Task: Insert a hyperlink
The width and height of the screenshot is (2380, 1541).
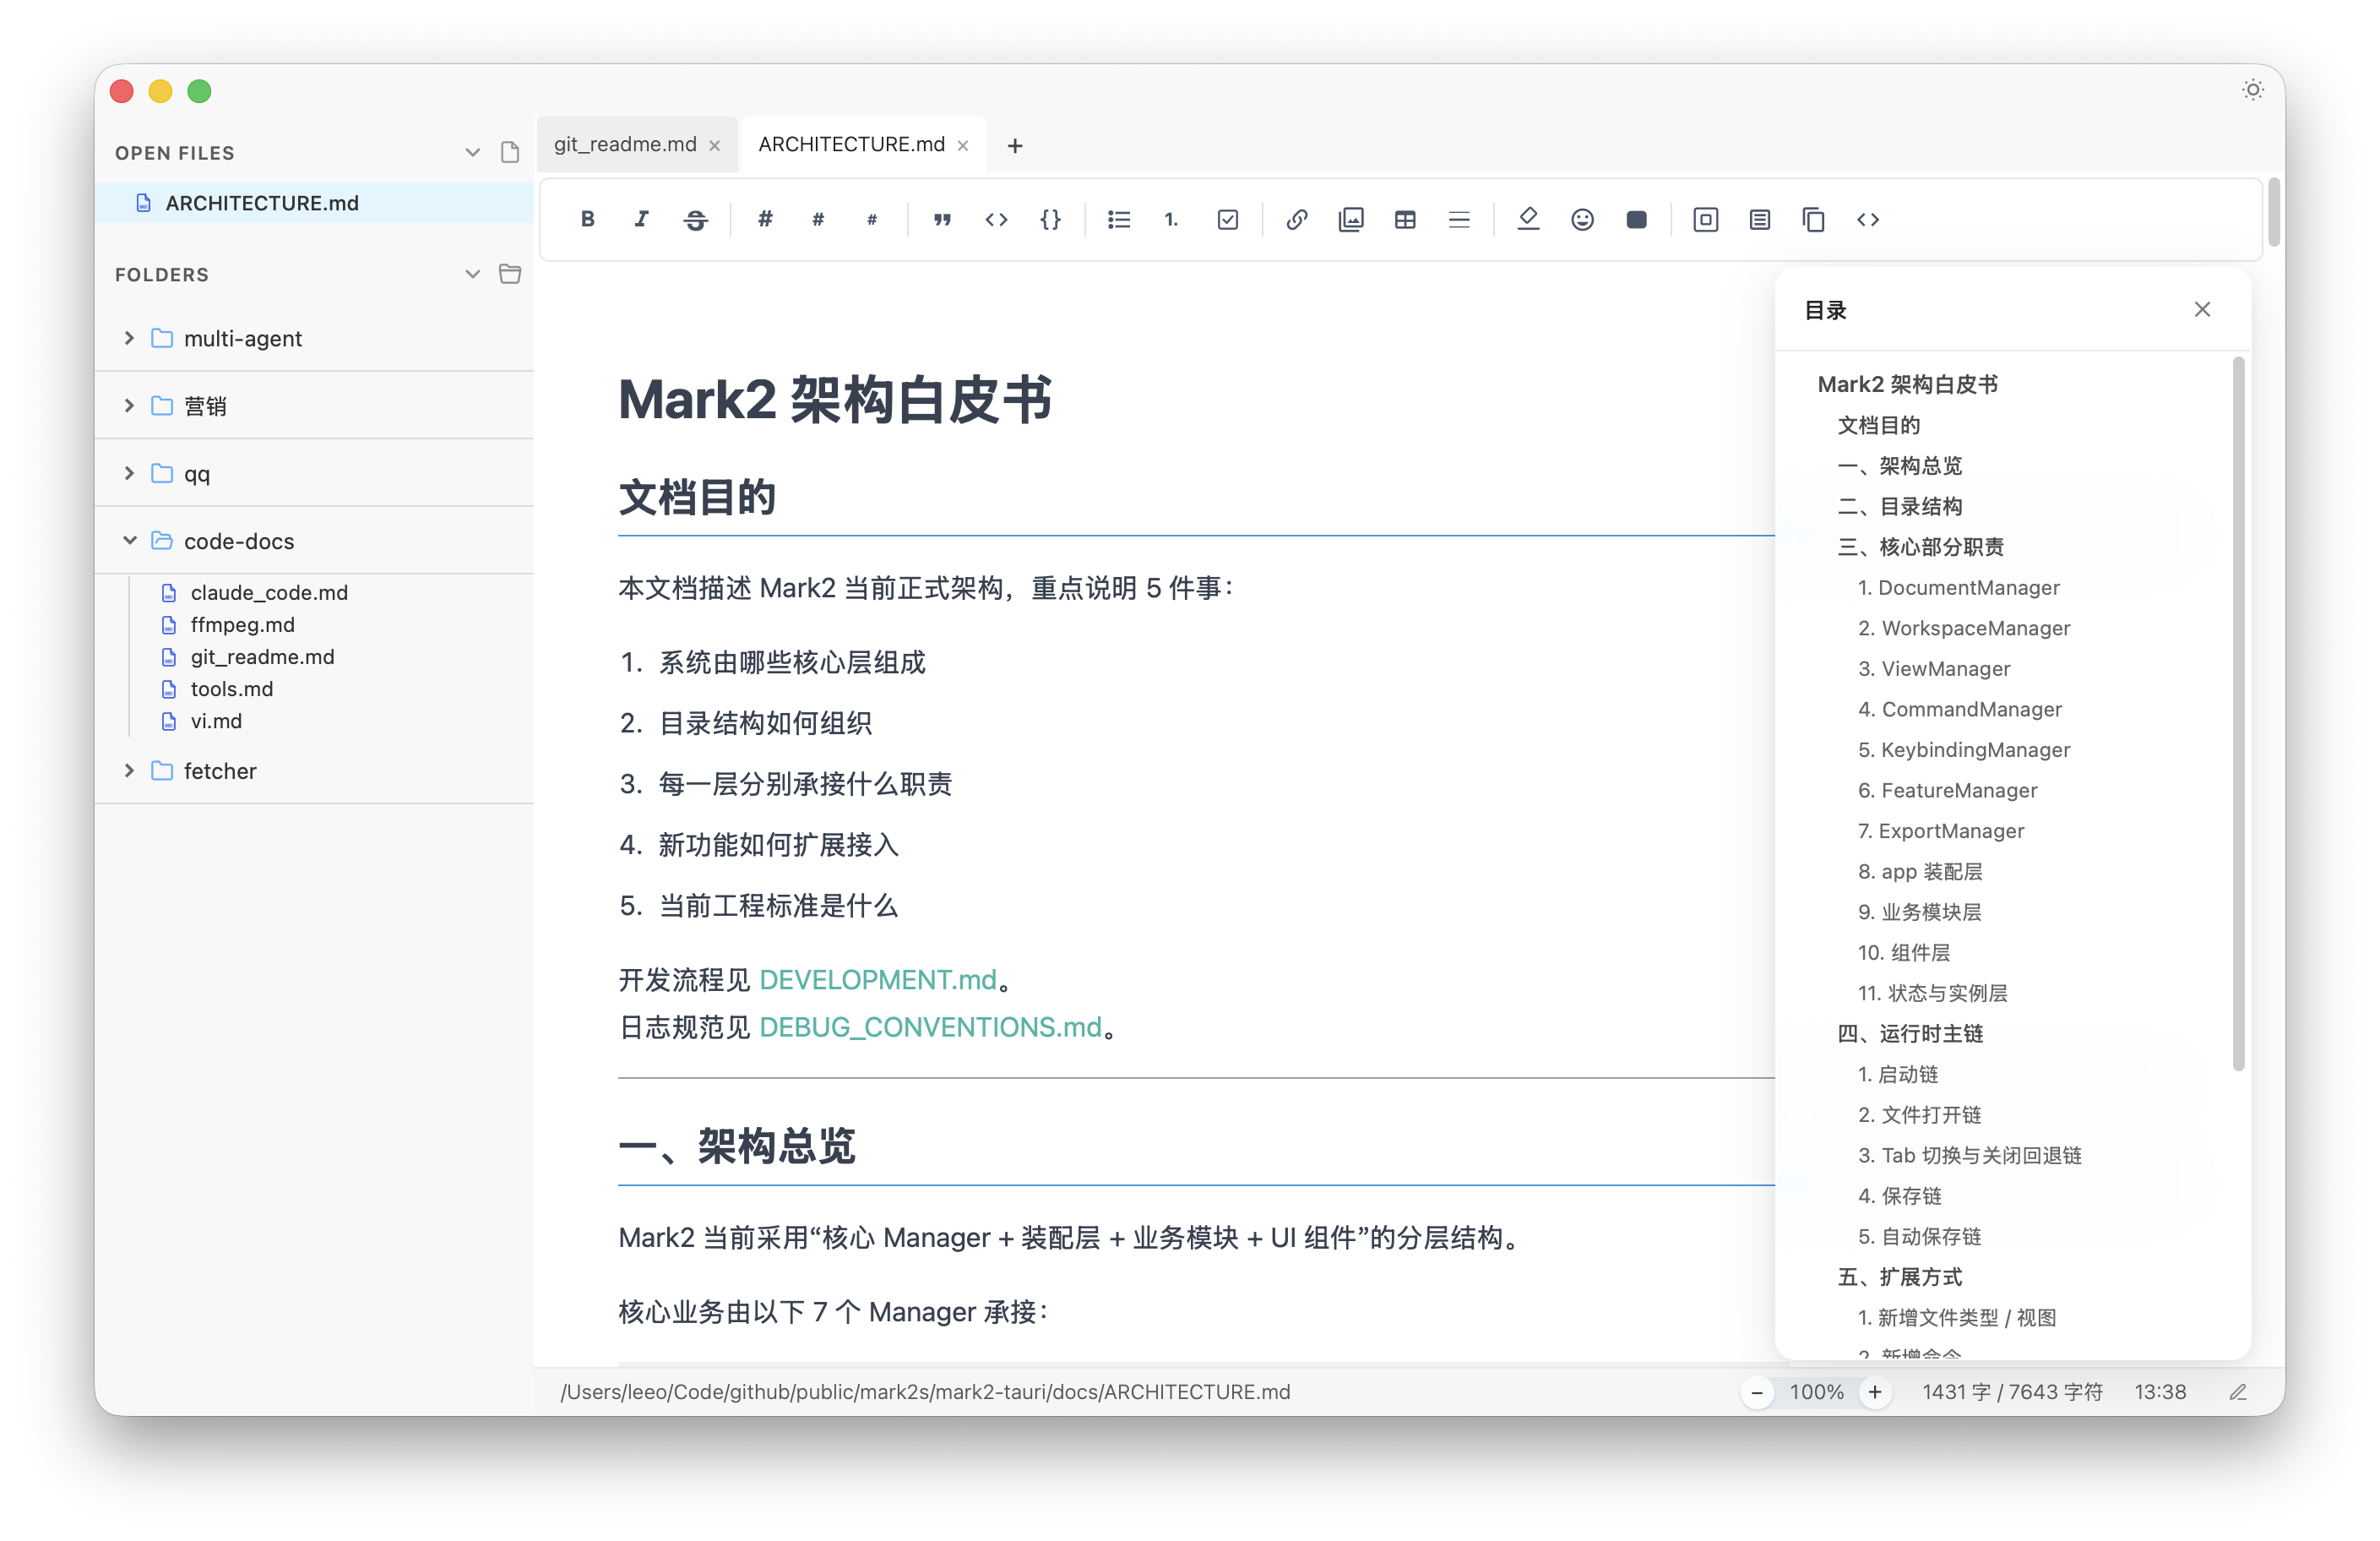Action: (x=1296, y=219)
